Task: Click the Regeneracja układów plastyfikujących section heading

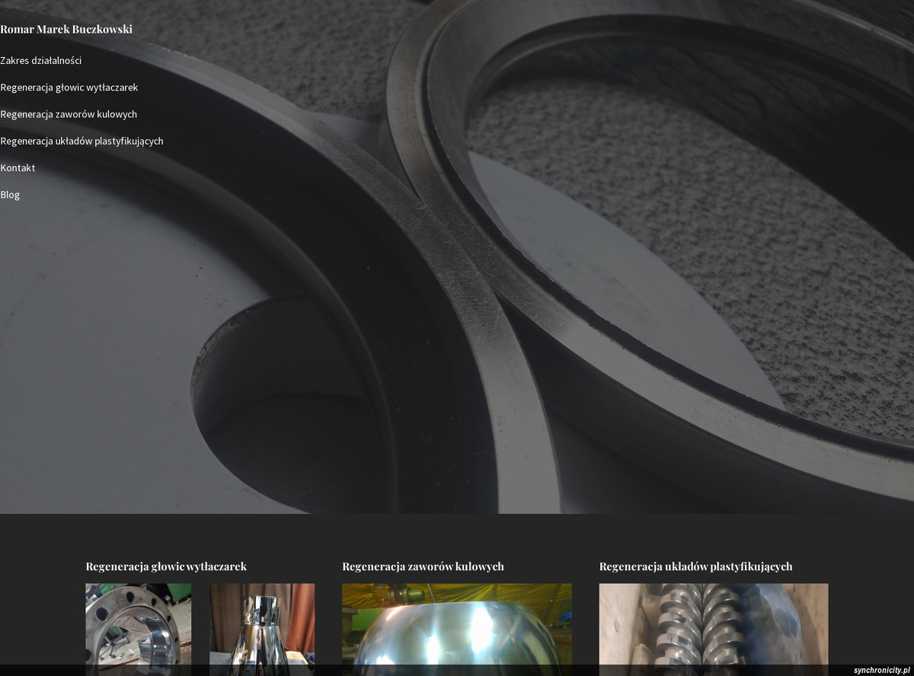Action: [x=695, y=566]
